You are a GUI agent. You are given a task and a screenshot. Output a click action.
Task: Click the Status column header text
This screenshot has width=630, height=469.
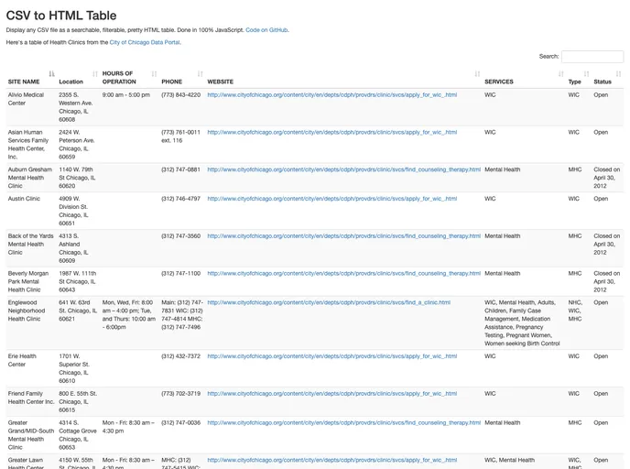pos(603,82)
